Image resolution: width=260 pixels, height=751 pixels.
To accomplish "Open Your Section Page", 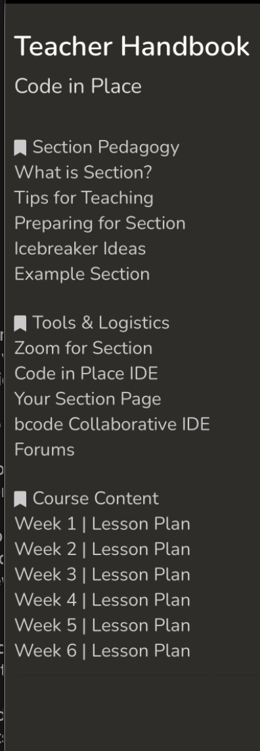I will [87, 399].
